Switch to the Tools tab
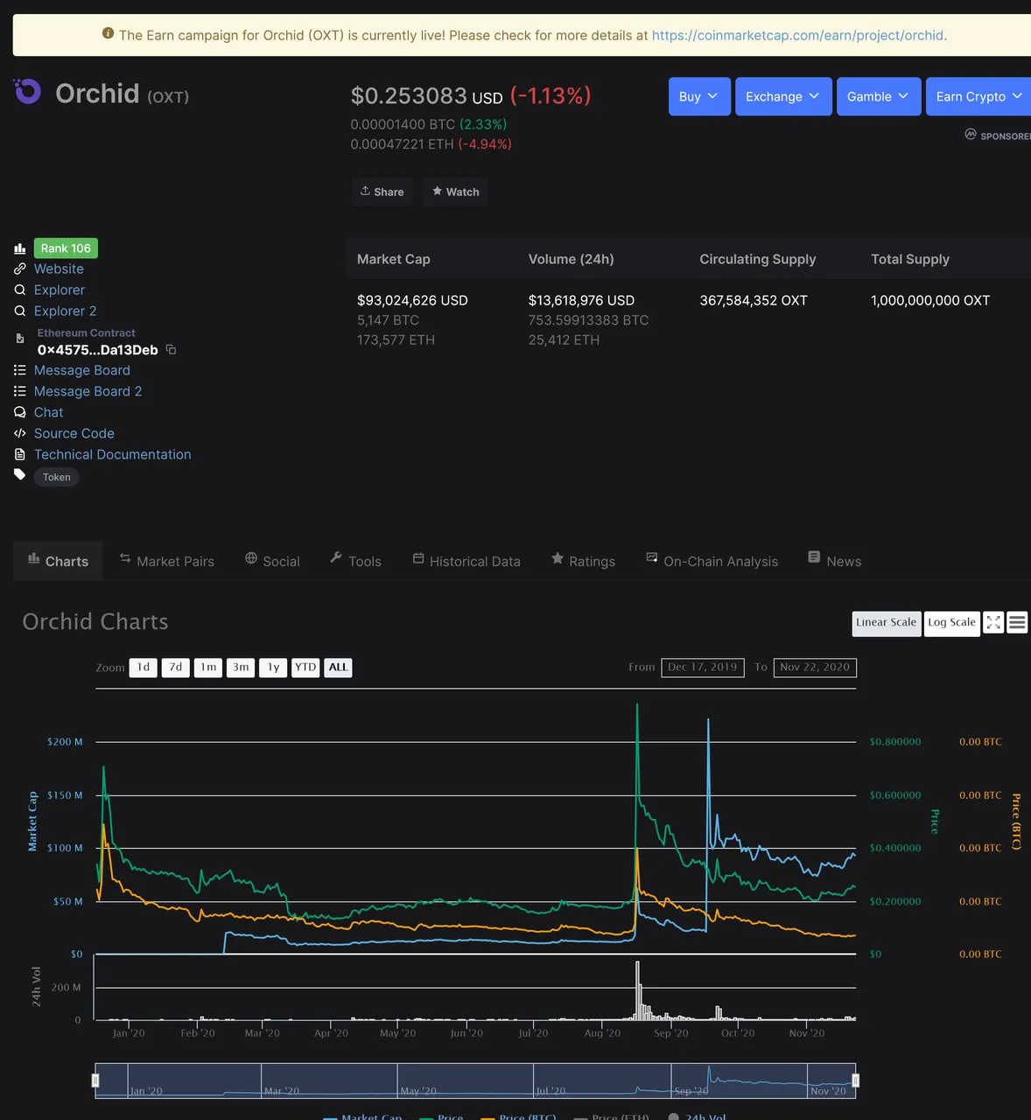The width and height of the screenshot is (1031, 1120). (x=355, y=561)
